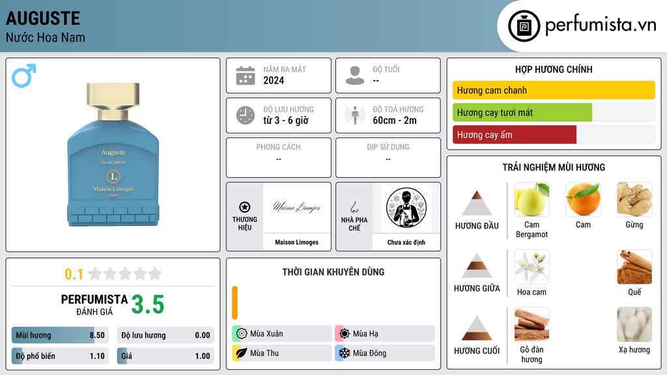667x375 pixels.
Task: Click the Auguste blue perfume bottle image
Action: click(113, 154)
